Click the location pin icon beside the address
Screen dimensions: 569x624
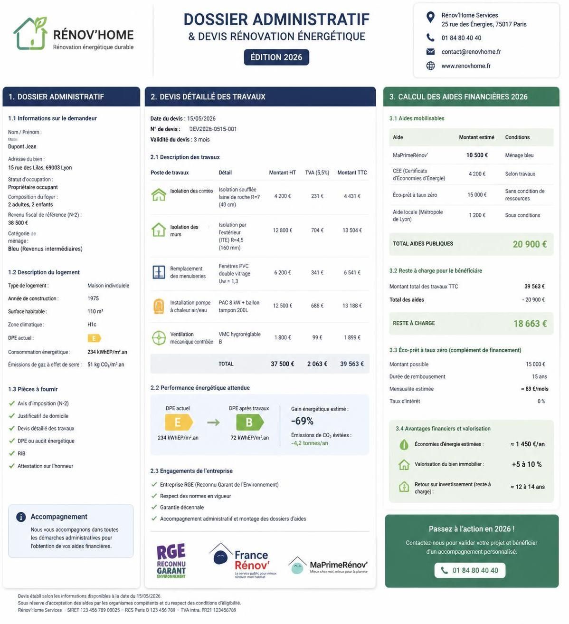430,18
